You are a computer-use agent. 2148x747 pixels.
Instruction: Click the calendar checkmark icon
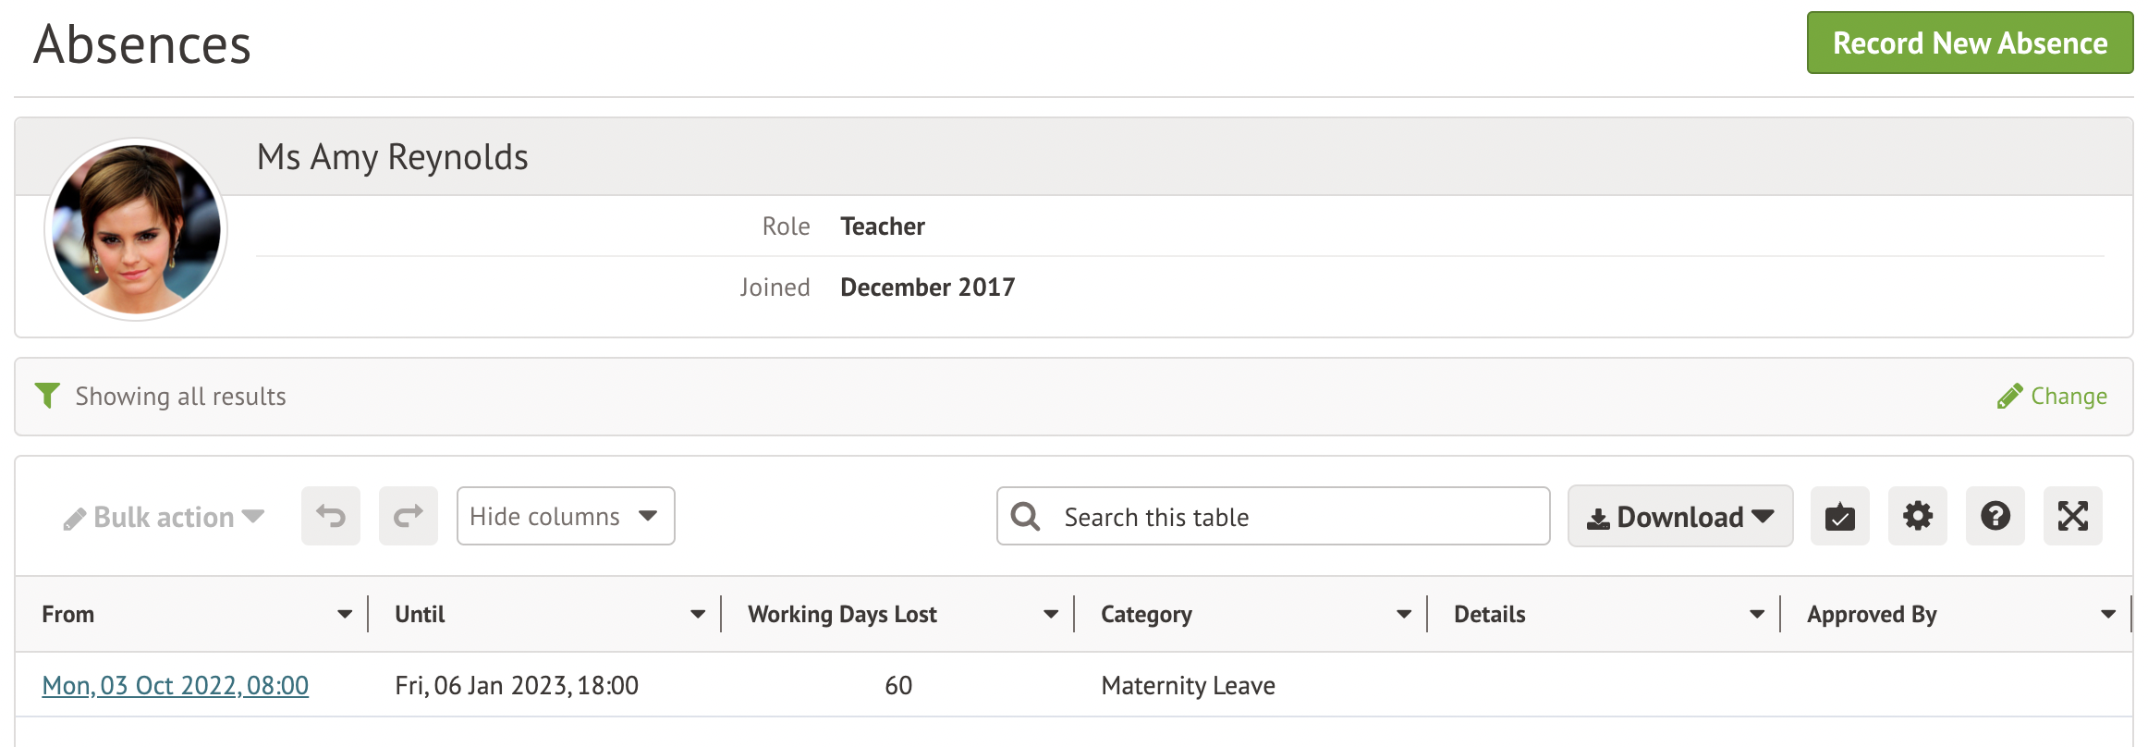pyautogui.click(x=1839, y=516)
